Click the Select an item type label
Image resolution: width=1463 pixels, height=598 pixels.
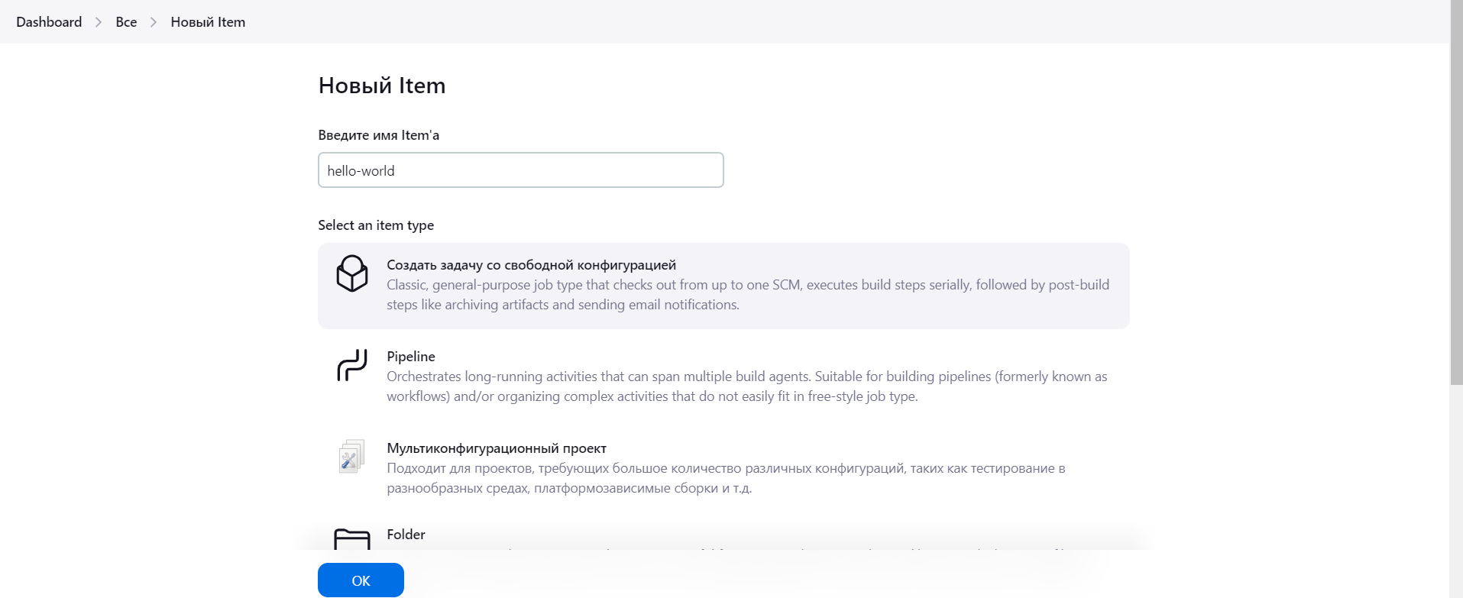376,225
